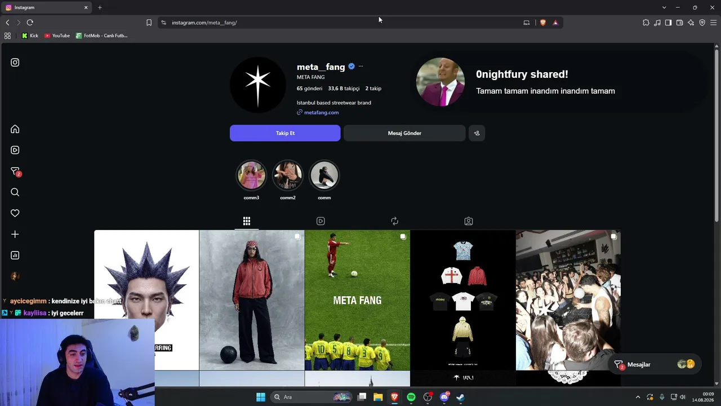This screenshot has height=406, width=721.
Task: Select the Instagram browser tab
Action: (x=47, y=7)
